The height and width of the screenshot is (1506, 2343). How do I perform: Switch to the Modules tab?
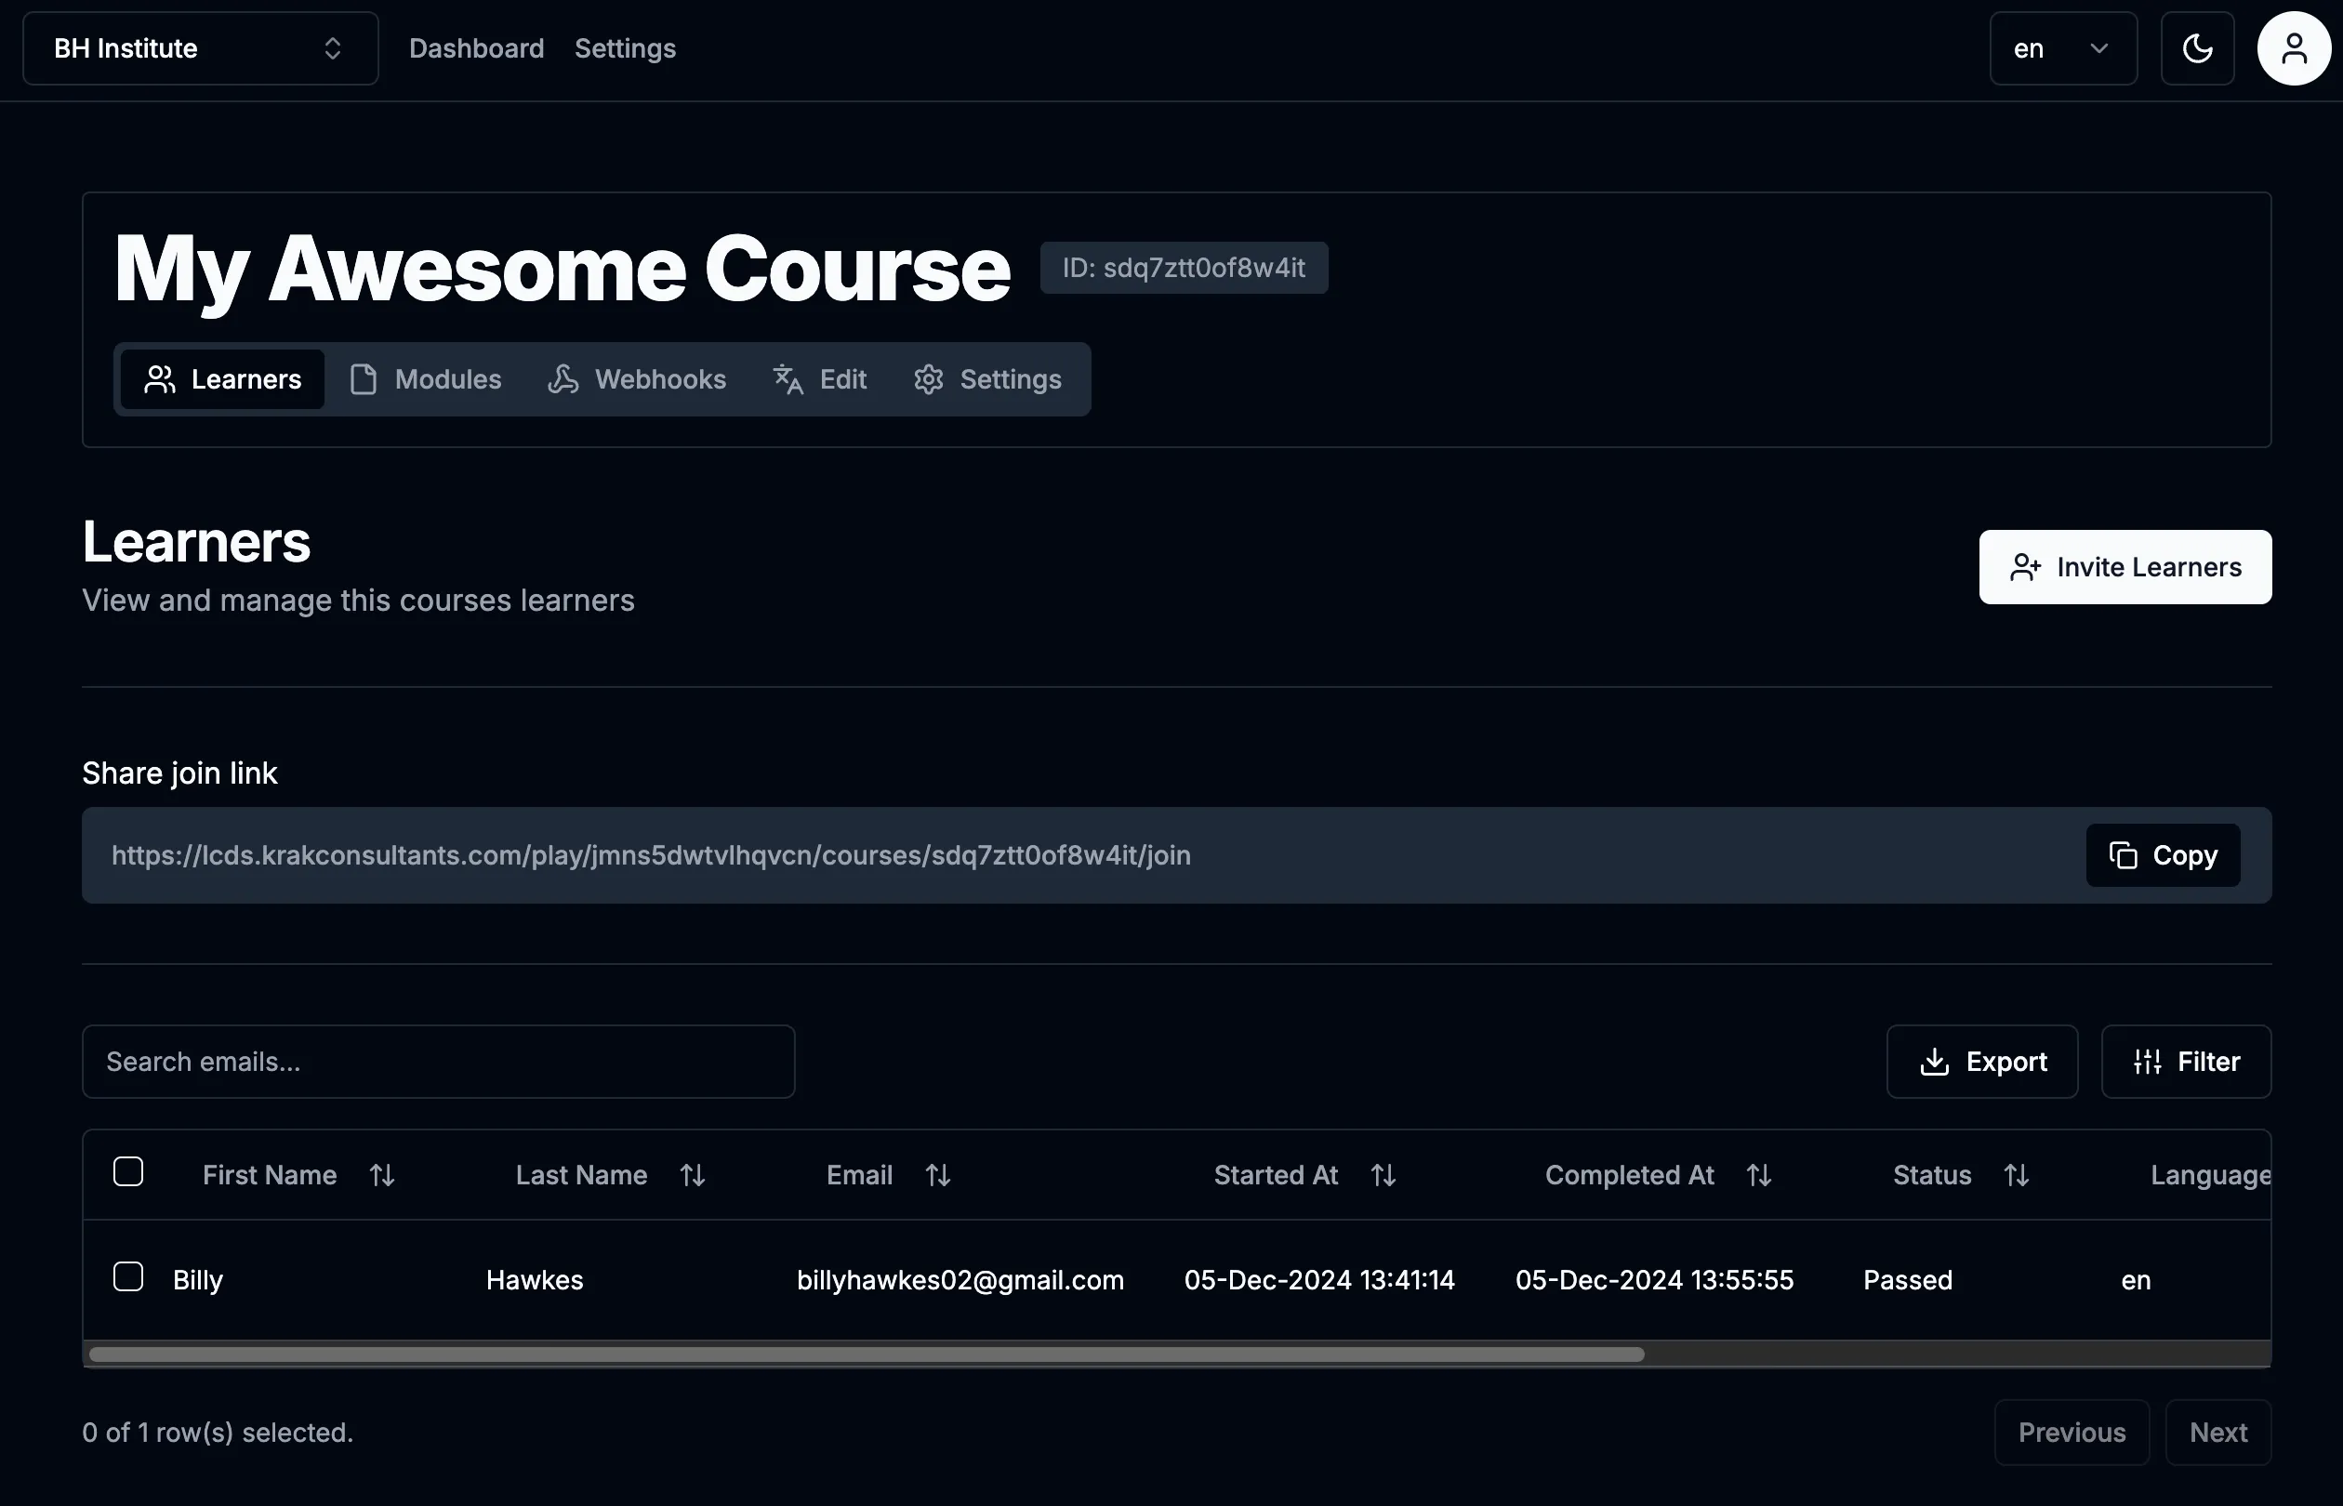427,379
